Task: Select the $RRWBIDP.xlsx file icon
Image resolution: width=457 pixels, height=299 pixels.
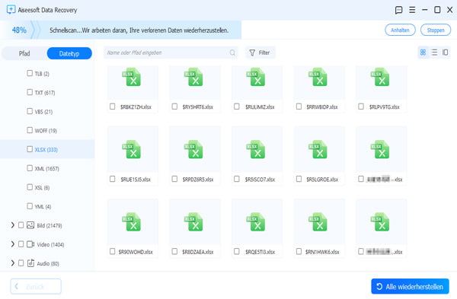Action: (x=318, y=77)
